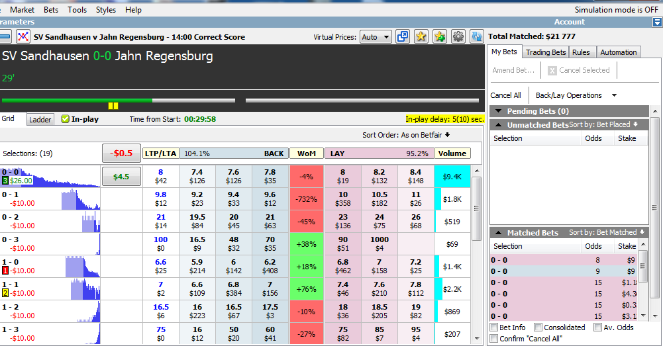Enable the Av. Odds checkbox
This screenshot has width=663, height=346.
pyautogui.click(x=597, y=327)
